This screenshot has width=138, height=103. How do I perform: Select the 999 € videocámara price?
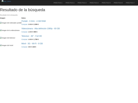pos(36,32)
